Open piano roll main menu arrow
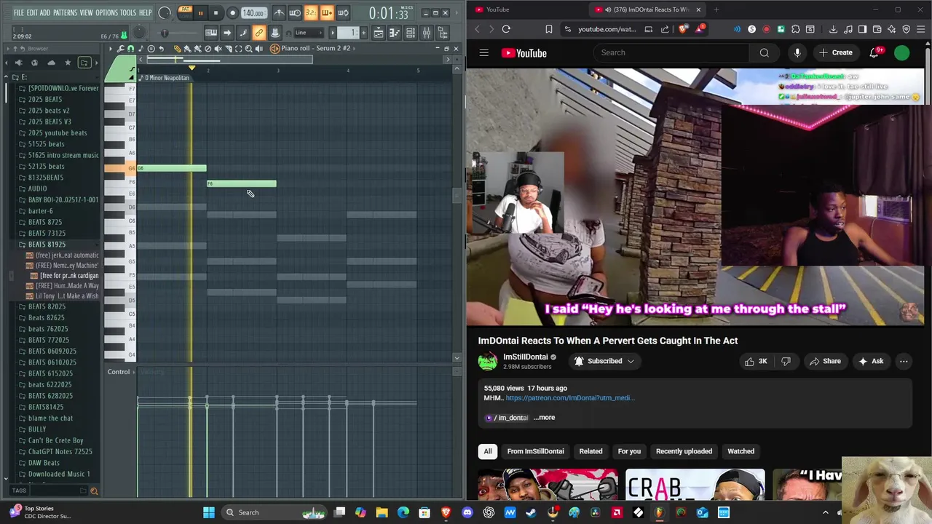 111,49
